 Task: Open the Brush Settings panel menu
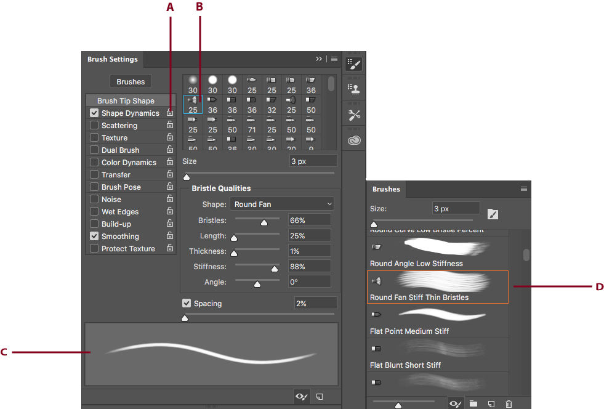(334, 59)
